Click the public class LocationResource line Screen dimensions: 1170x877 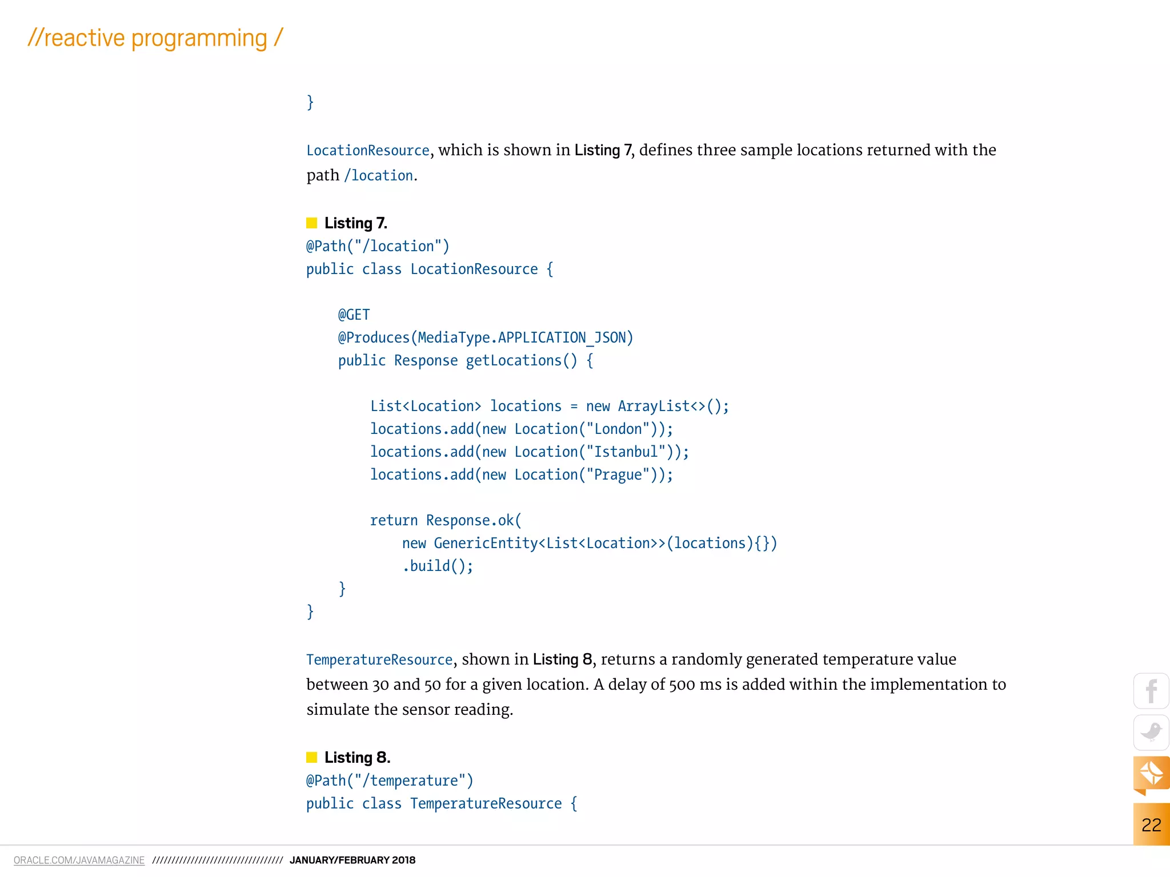tap(430, 269)
